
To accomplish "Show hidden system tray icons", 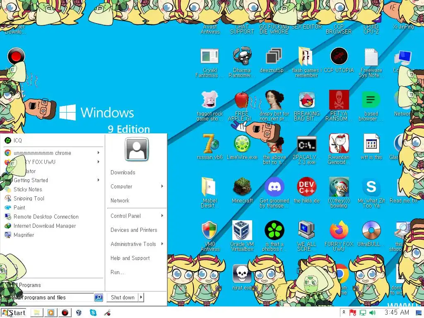I will point(344,312).
